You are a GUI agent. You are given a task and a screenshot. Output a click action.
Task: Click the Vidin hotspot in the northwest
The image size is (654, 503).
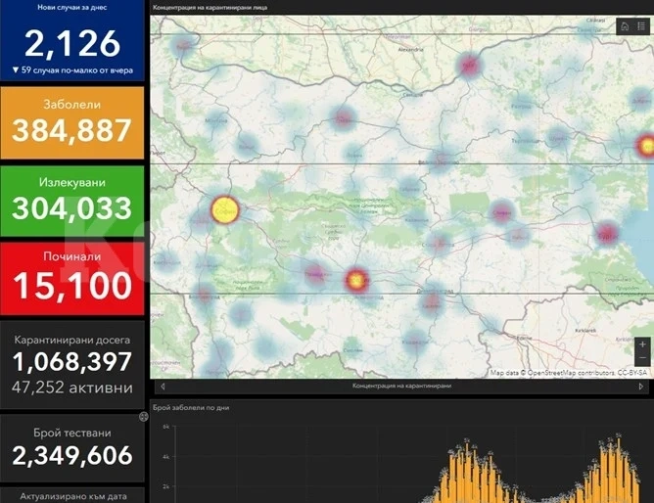(183, 46)
